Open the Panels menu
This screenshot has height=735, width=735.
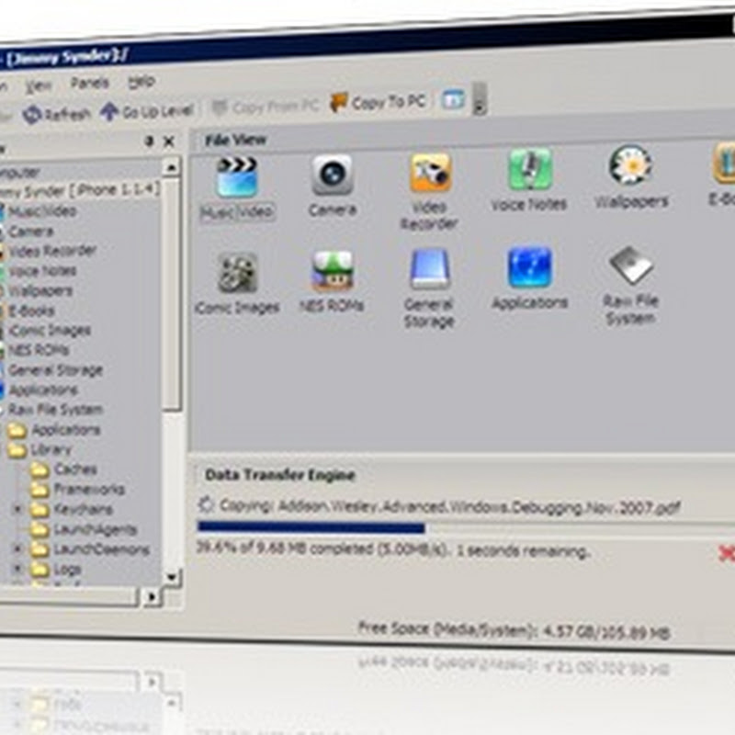click(89, 84)
